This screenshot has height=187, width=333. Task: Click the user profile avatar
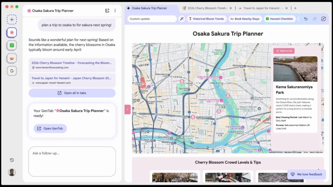pyautogui.click(x=12, y=172)
